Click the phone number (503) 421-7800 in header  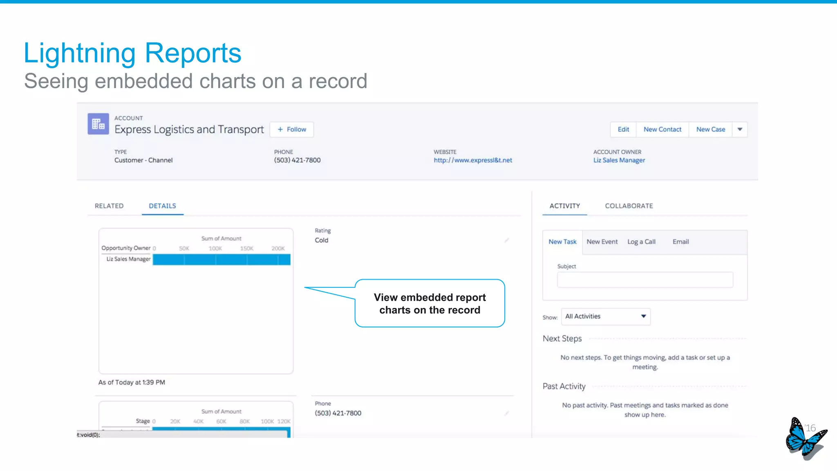pos(297,160)
